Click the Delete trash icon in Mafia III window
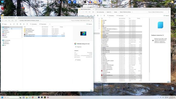Image resolution: width=176 pixels, height=99 pixels. point(104,16)
